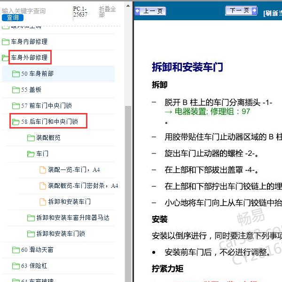This screenshot has width=282, height=282.
Task: Focus the 输入关键字查询 search field
Action: pyautogui.click(x=23, y=11)
